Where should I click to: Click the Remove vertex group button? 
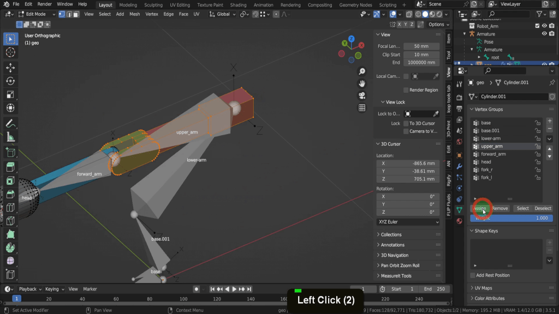pyautogui.click(x=499, y=208)
